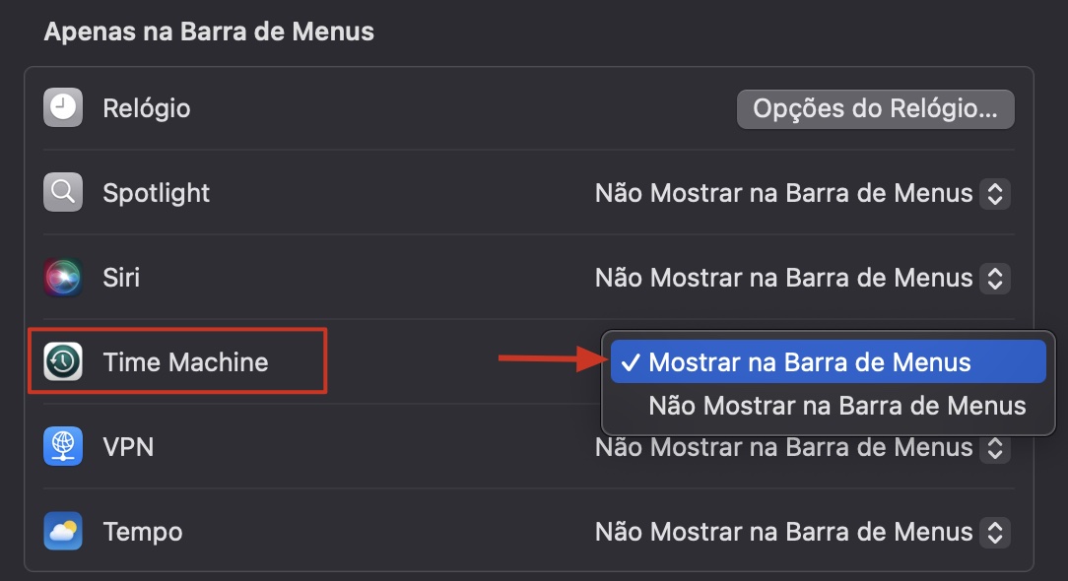Click the Siri row label text

(121, 278)
